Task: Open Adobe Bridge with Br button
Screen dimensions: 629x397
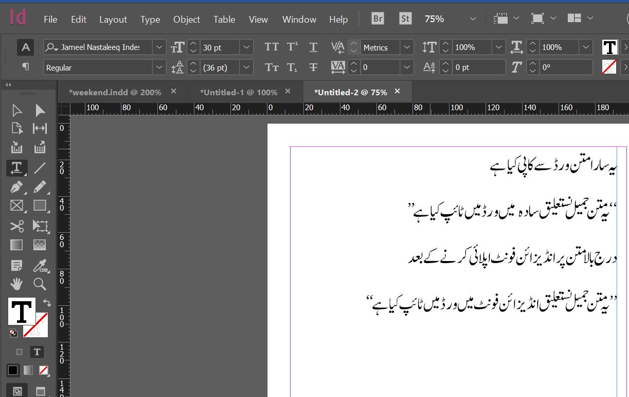Action: 378,19
